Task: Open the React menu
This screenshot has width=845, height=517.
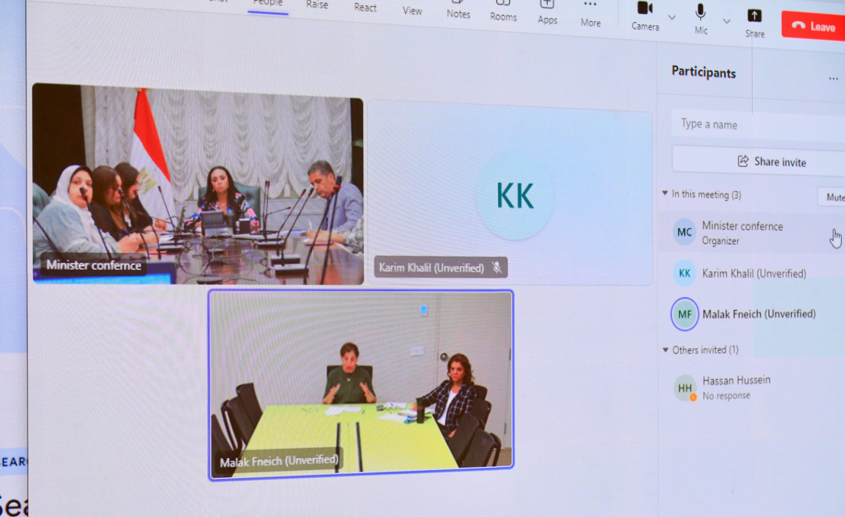Action: click(x=365, y=7)
